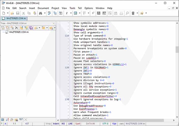This screenshot has width=179, height=126.
Task: Click the folder search icon at toolbar end
Action: (142, 13)
